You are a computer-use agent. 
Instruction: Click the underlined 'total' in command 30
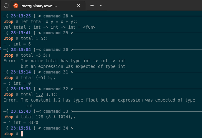pyautogui.click(x=27, y=55)
